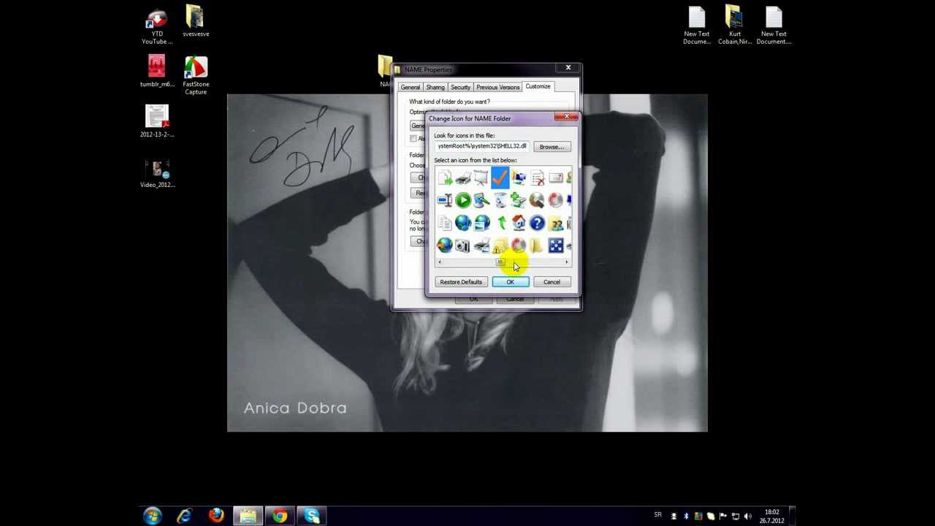Click the Browse button

(552, 147)
